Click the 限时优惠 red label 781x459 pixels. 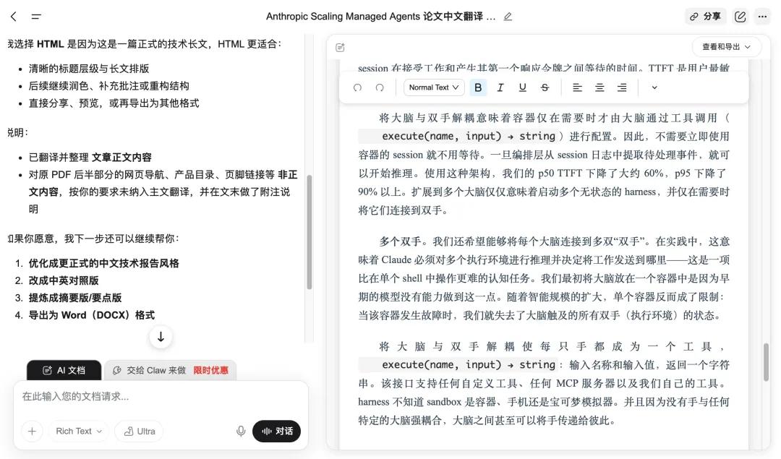click(x=210, y=370)
